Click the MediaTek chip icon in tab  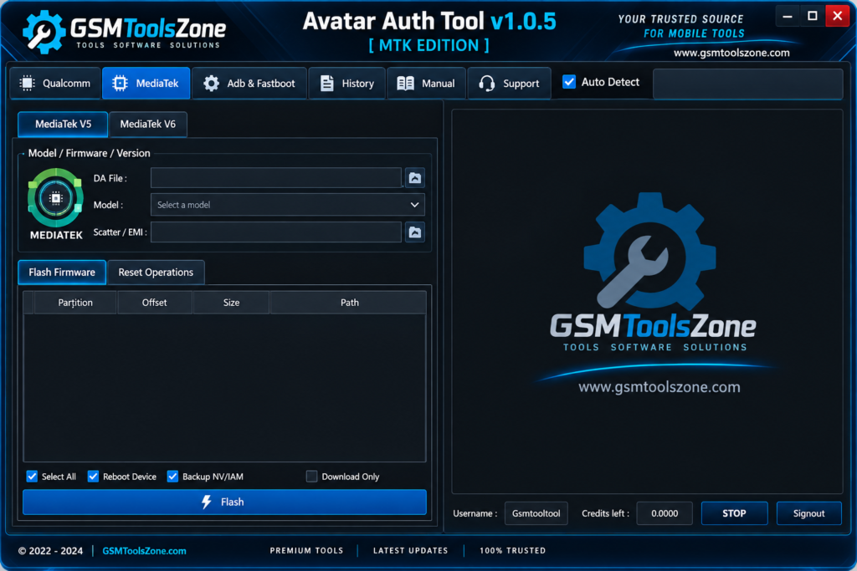120,83
